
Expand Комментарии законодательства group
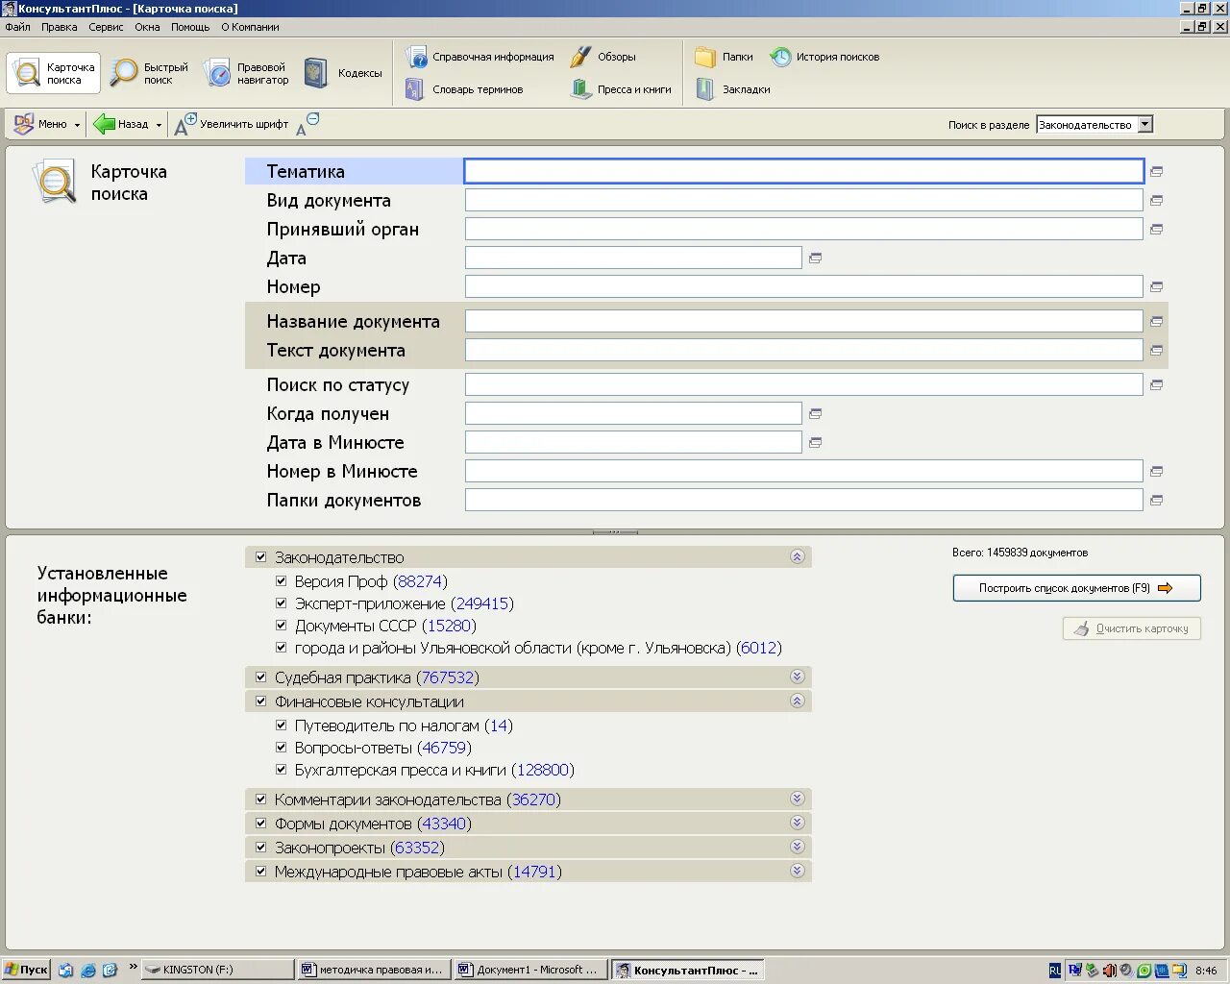point(797,799)
